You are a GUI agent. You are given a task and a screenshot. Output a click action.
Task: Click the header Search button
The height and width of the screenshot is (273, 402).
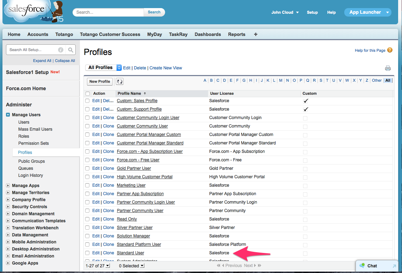coord(154,12)
